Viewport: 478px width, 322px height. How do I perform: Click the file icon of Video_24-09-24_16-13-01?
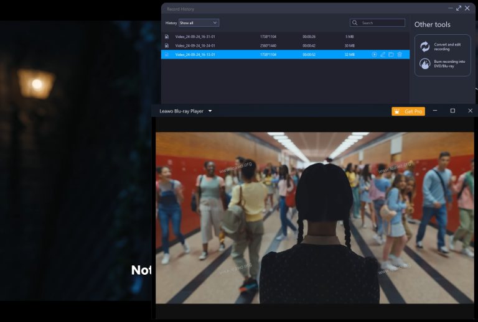[167, 55]
